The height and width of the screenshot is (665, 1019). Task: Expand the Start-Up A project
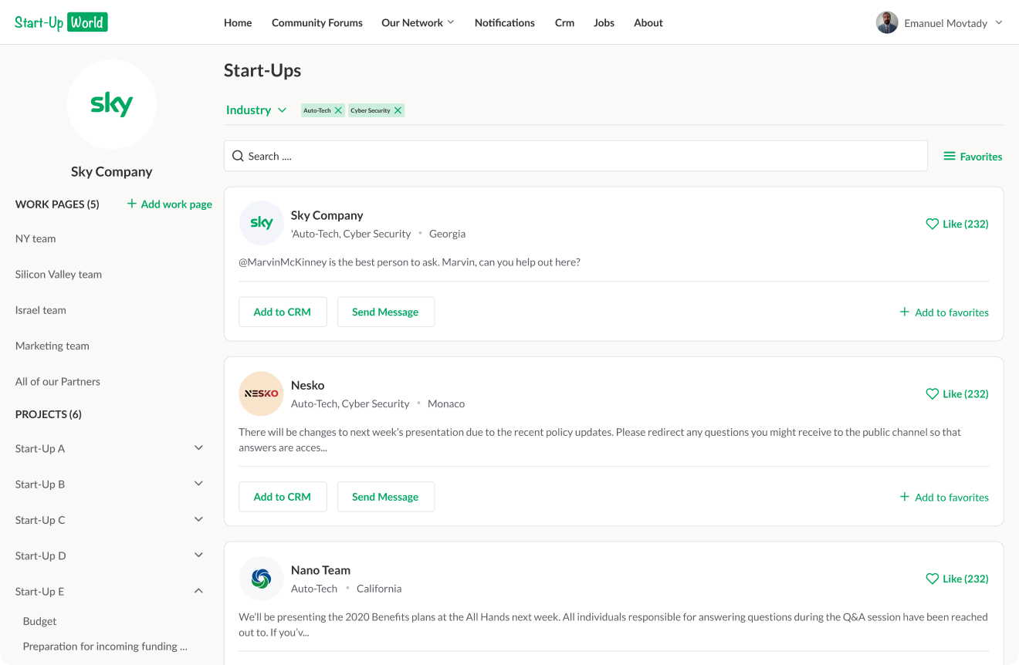(198, 448)
